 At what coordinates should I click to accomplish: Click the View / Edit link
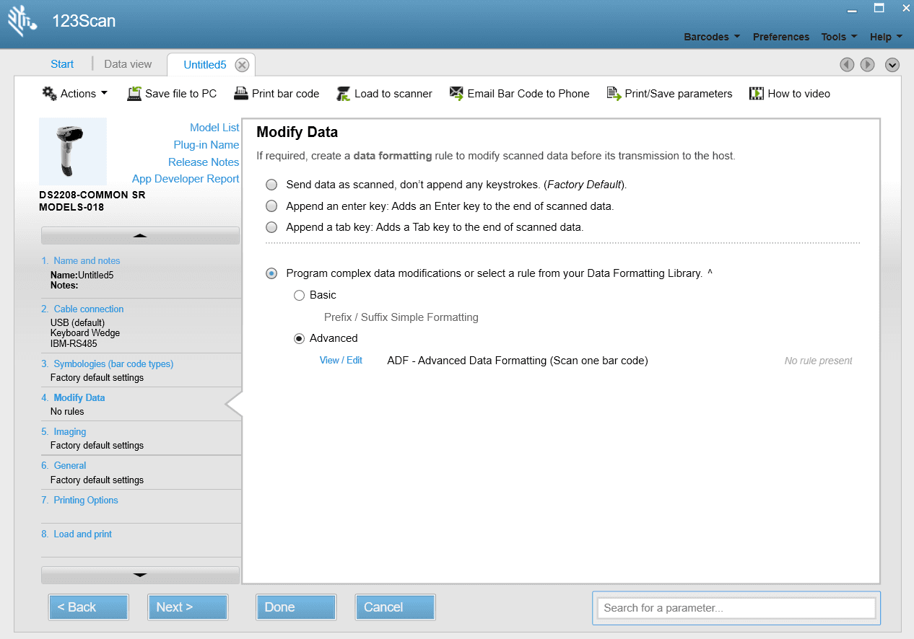coord(341,361)
